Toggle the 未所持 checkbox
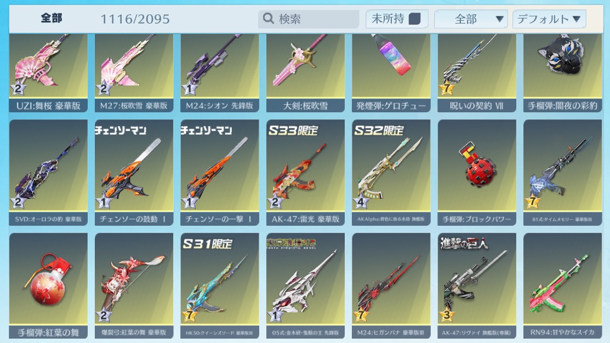This screenshot has height=343, width=610. point(415,19)
